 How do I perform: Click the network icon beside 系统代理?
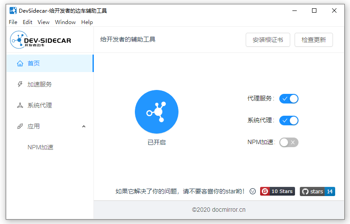click(20, 105)
